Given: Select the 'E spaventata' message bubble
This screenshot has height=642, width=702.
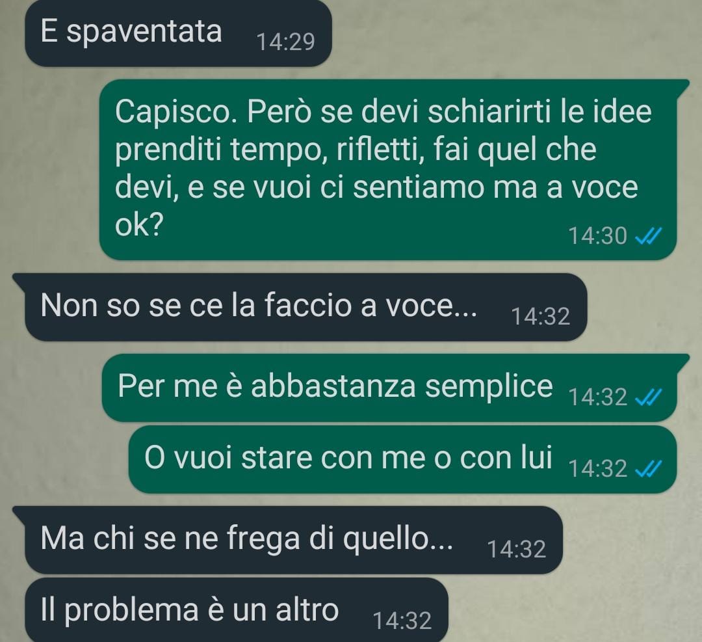Looking at the screenshot, I should (178, 33).
